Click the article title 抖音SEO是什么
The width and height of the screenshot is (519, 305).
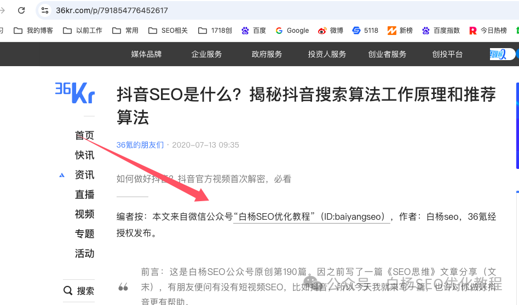(306, 105)
